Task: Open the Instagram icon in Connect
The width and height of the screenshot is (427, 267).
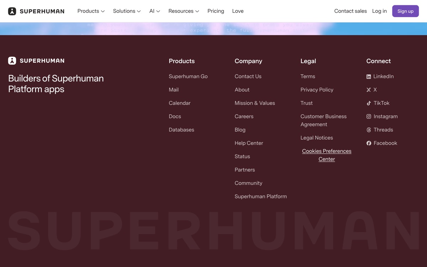Action: click(x=369, y=116)
